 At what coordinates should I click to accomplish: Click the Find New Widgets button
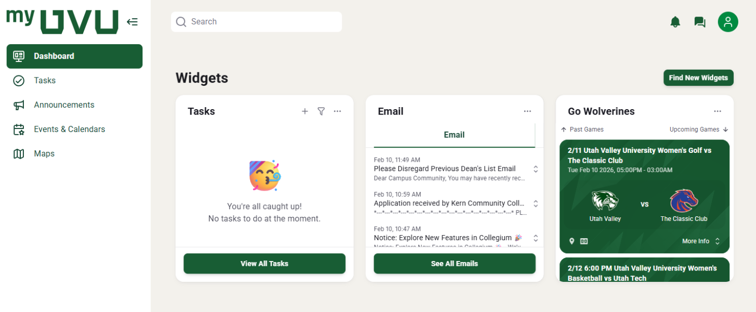(698, 78)
